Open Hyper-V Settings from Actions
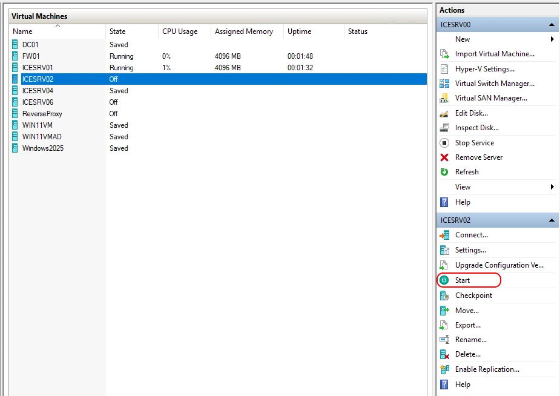 484,69
